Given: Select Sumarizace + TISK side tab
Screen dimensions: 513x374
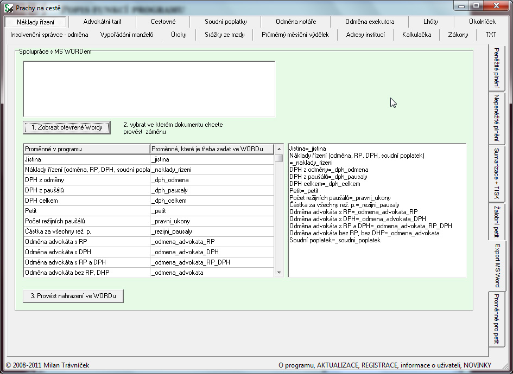Looking at the screenshot, I should pos(496,173).
